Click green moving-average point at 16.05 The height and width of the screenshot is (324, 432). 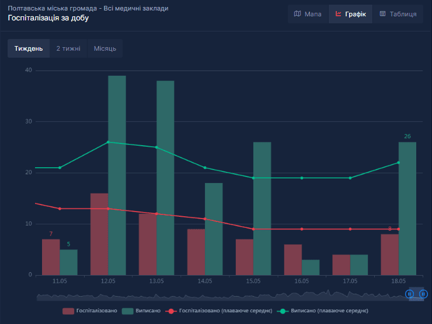[302, 178]
